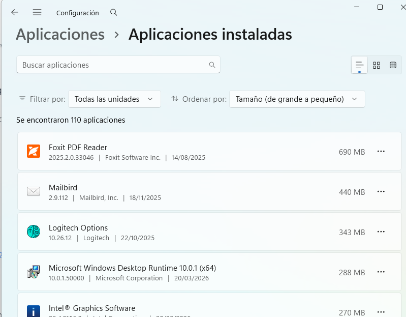Click the Se encontraron 110 aplicaciones text
406x317 pixels.
(x=71, y=120)
